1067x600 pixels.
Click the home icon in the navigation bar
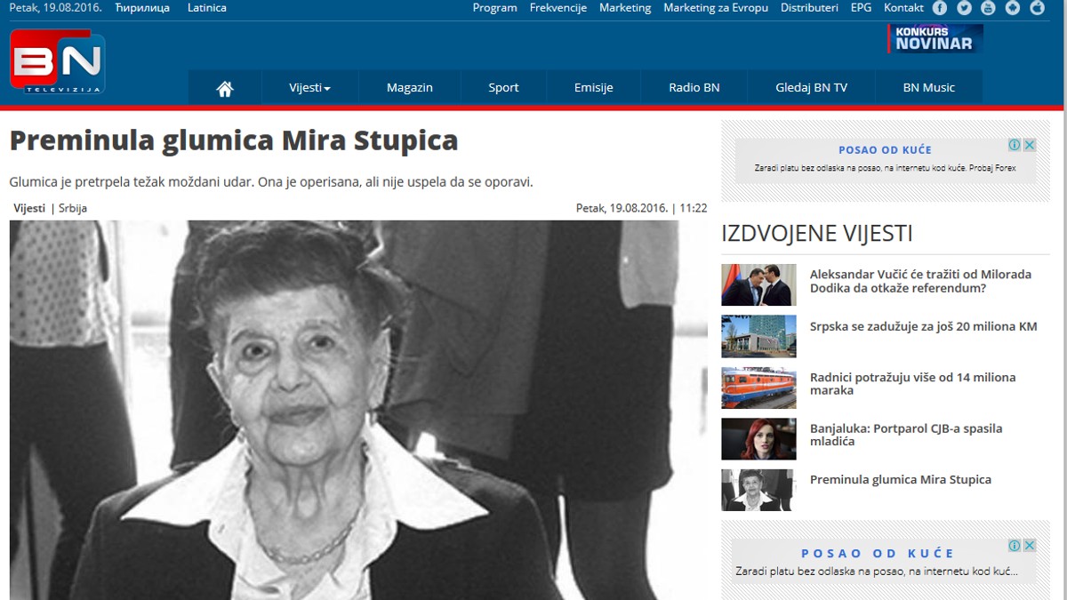click(x=225, y=86)
